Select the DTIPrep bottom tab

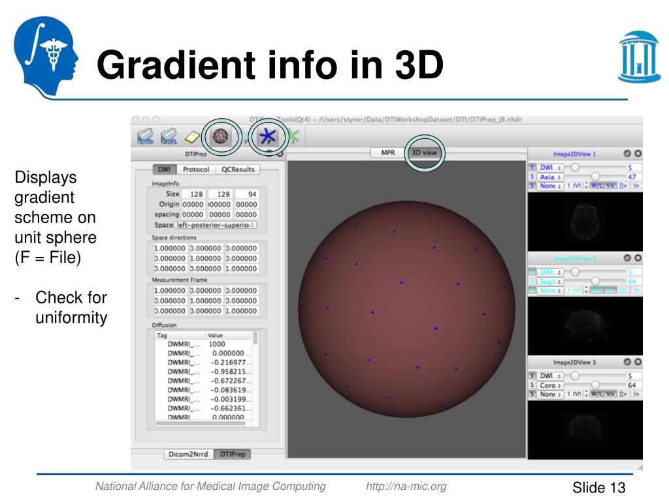(233, 454)
